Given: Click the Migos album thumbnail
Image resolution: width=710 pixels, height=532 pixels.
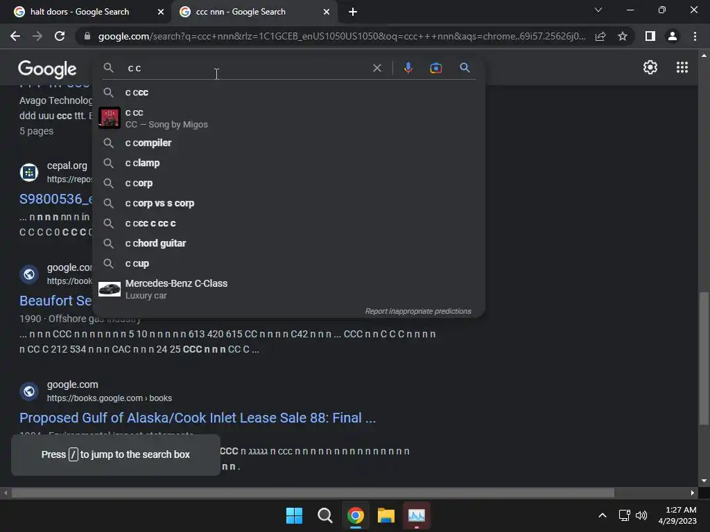Looking at the screenshot, I should point(109,118).
